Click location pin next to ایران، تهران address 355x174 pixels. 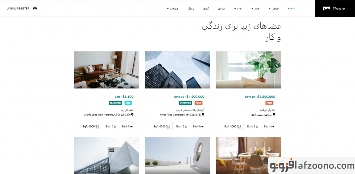coord(274,115)
